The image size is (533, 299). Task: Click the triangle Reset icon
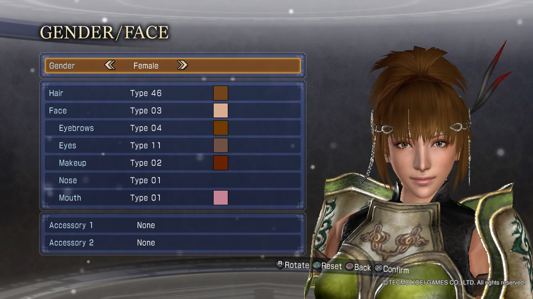(317, 265)
